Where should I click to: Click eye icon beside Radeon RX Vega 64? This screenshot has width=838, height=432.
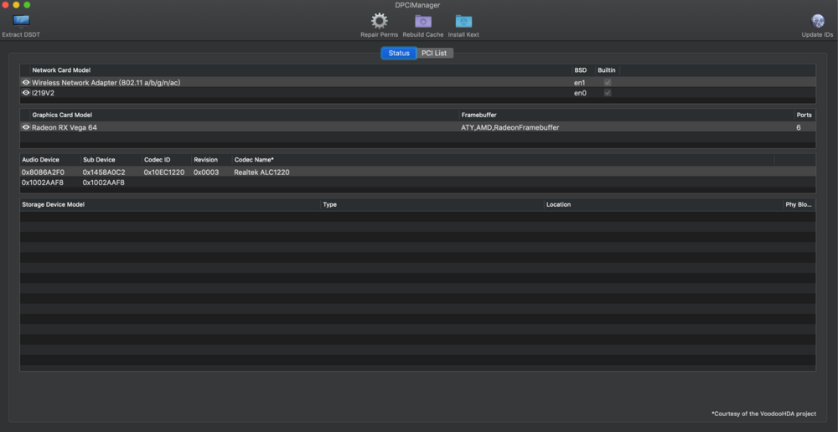[x=26, y=127]
